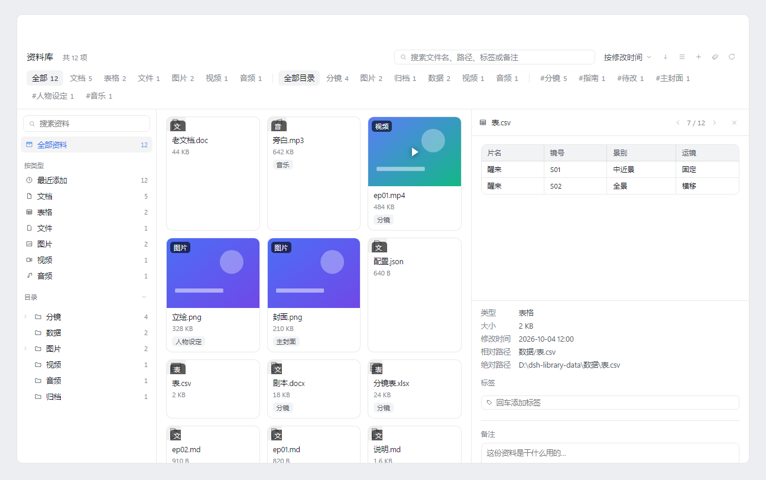Open the 封面.png image thumbnail
This screenshot has width=766, height=480.
pos(314,273)
